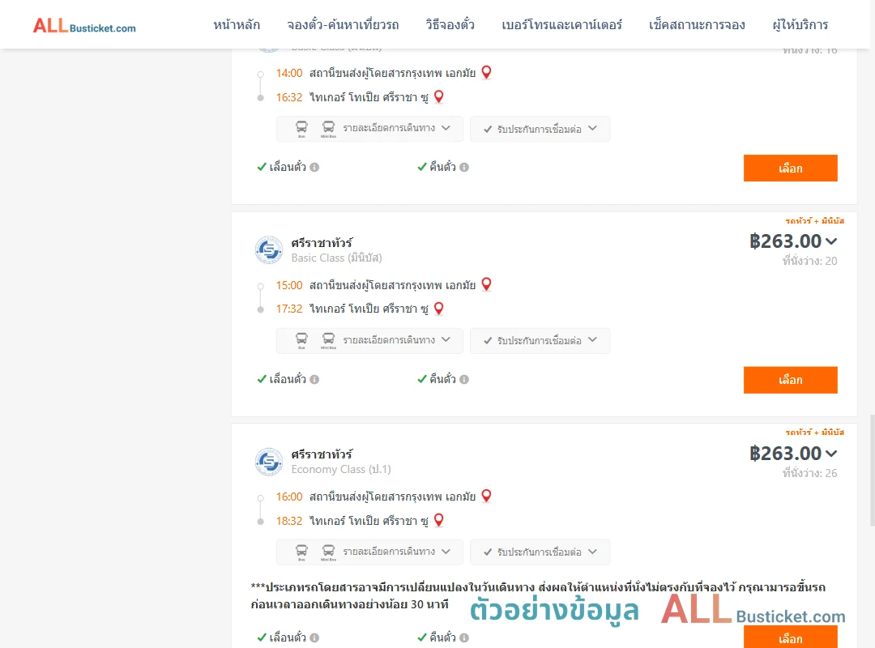Click รถทัวร์ + มินิบัส tag on 16:00 card
Viewport: 875px width, 648px height.
(x=815, y=433)
